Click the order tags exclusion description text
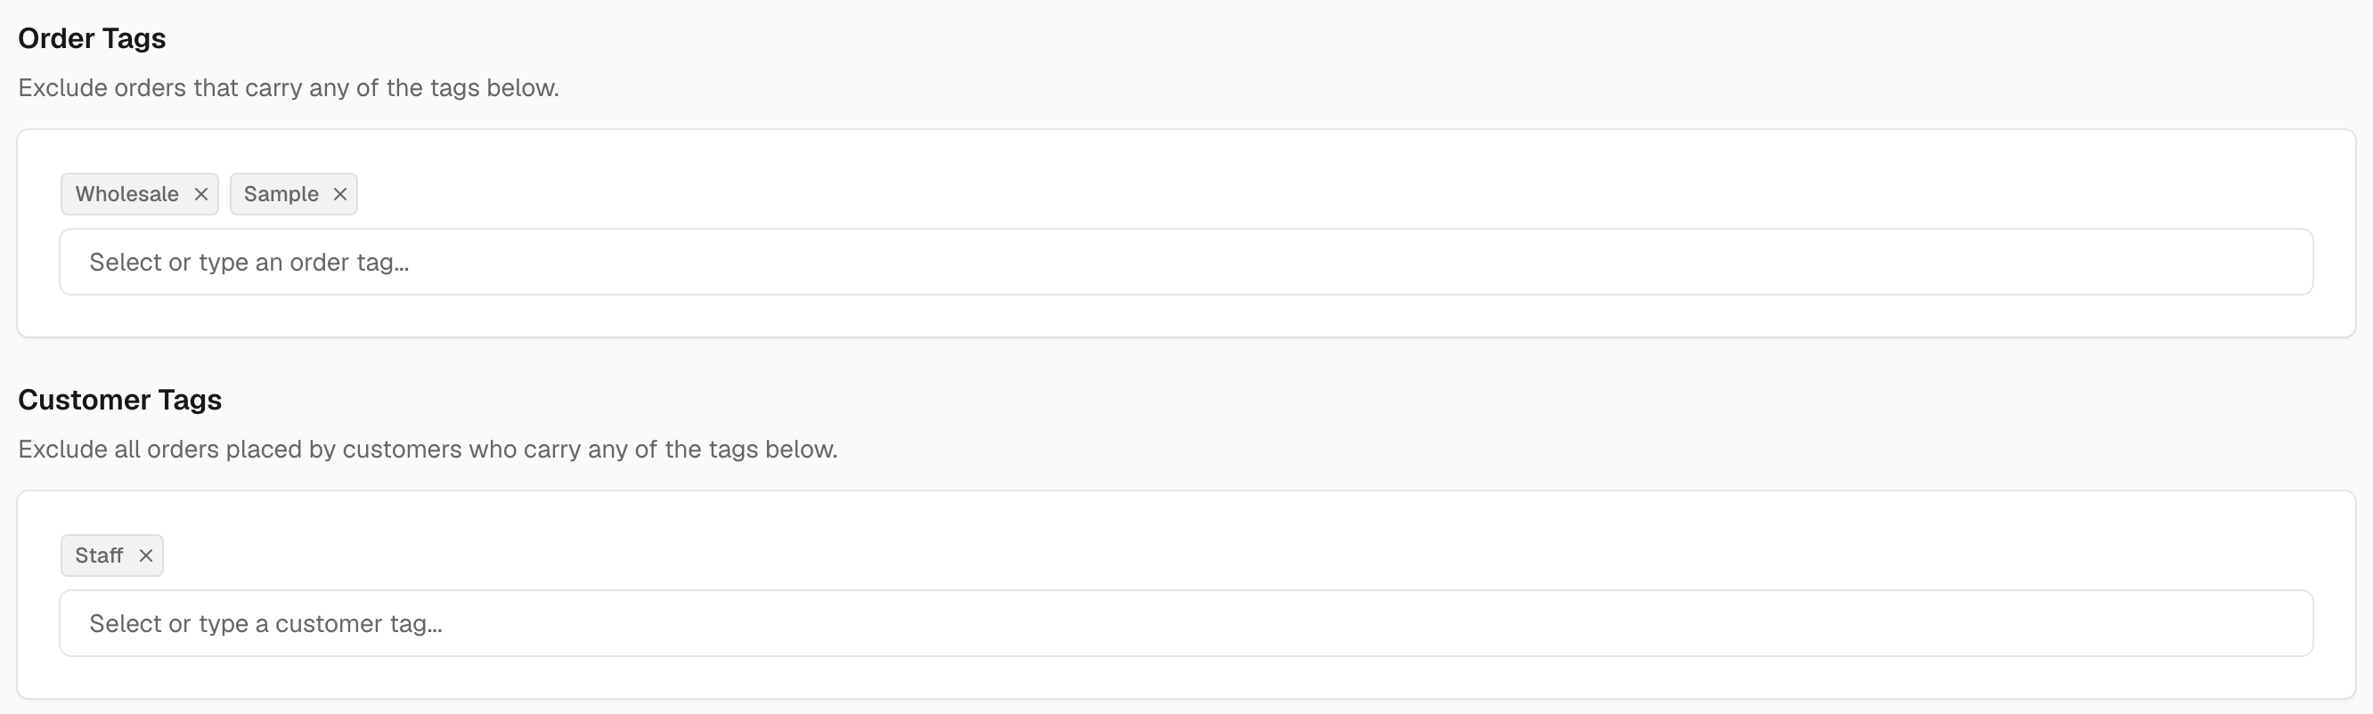 point(289,88)
